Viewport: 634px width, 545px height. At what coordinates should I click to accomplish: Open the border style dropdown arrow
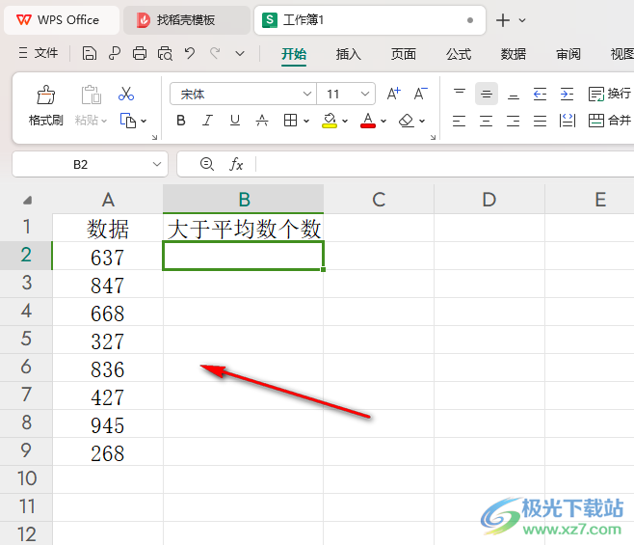coord(306,121)
